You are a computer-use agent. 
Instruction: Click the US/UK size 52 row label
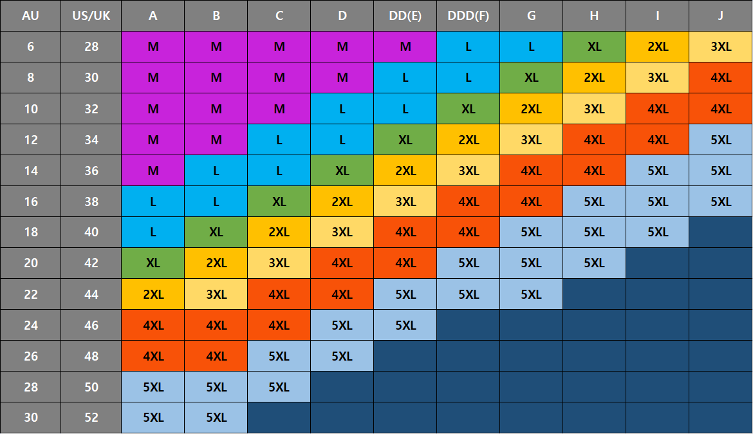(x=91, y=418)
